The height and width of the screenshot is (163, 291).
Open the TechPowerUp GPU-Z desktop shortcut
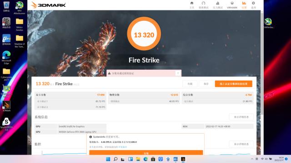pyautogui.click(x=6, y=91)
